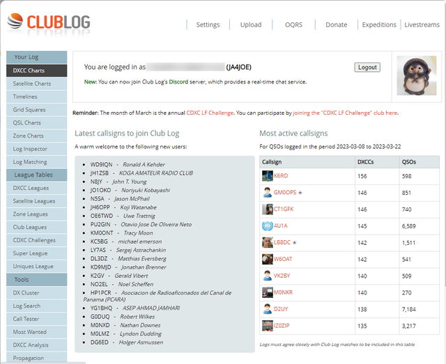Click the Your Log section header

pos(37,57)
